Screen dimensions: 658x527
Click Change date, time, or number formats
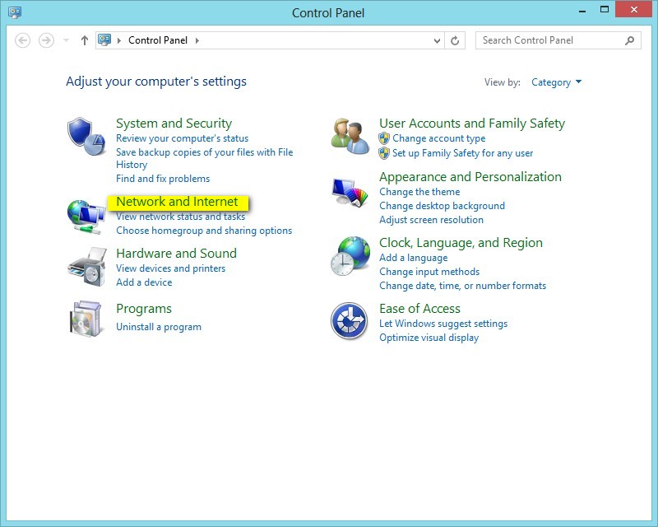coord(462,286)
